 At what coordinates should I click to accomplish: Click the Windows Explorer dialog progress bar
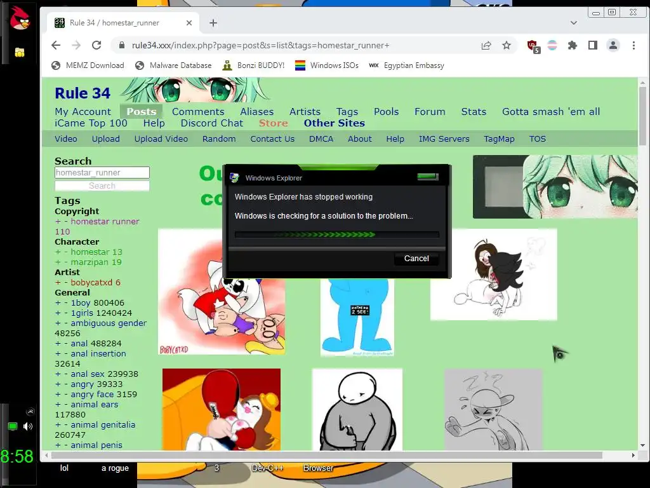(337, 234)
